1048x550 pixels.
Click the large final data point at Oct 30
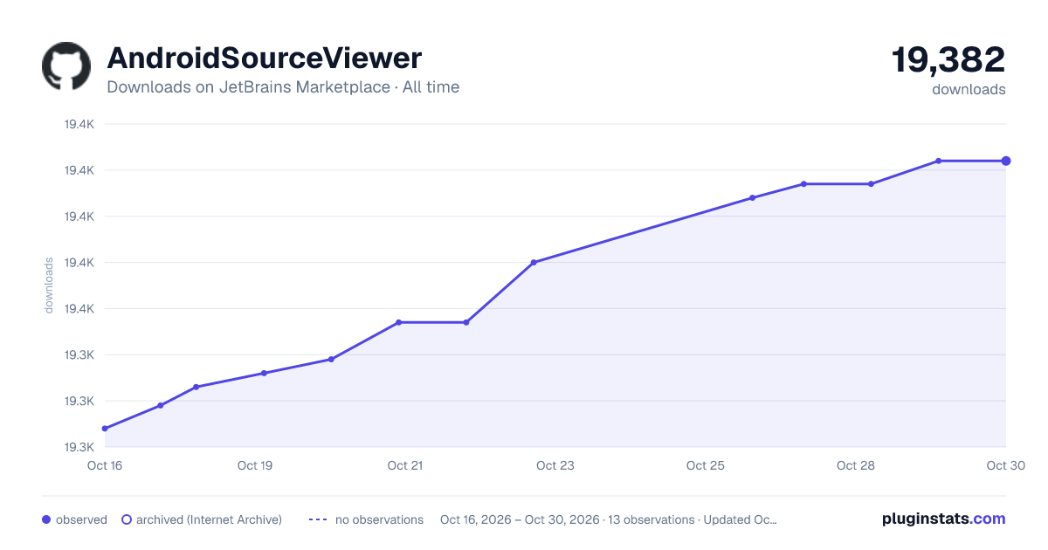coord(1006,161)
